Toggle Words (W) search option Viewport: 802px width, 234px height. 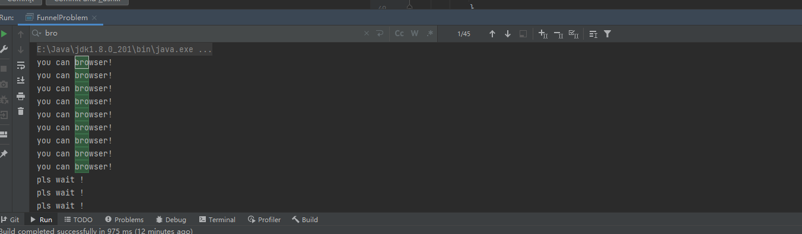click(x=415, y=34)
